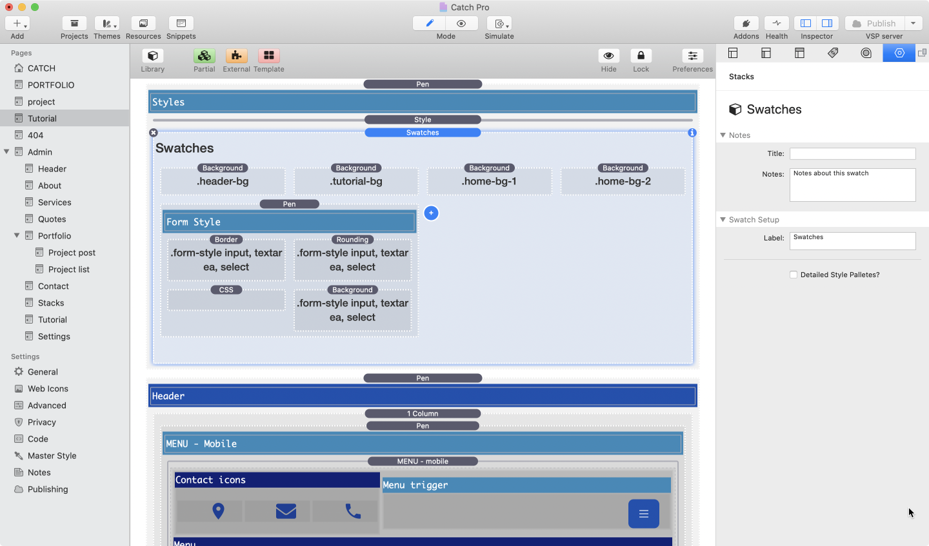Collapse the Admin page tree
Screen dimensions: 929x546
coord(7,152)
